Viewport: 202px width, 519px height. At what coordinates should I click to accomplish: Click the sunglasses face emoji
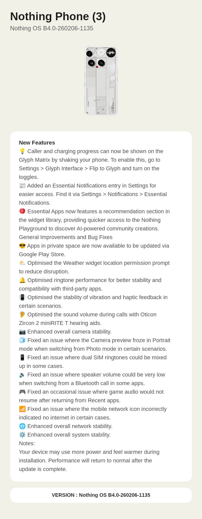point(22,246)
